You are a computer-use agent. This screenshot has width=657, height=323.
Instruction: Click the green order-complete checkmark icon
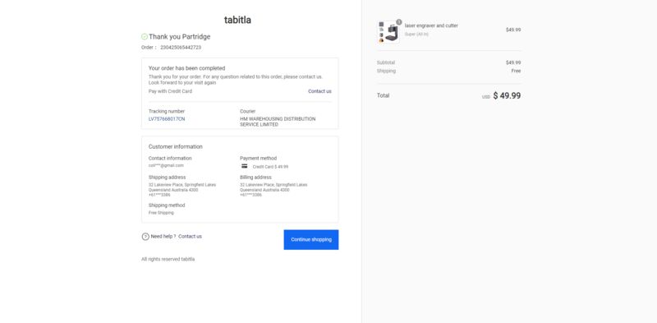(145, 37)
